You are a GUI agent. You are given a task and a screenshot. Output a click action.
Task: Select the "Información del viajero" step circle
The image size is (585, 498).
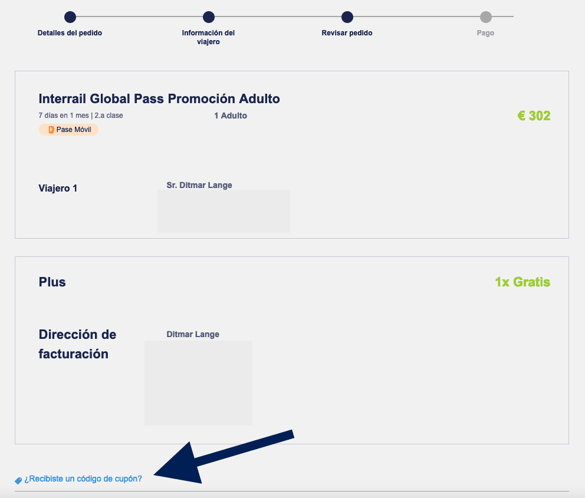click(208, 17)
